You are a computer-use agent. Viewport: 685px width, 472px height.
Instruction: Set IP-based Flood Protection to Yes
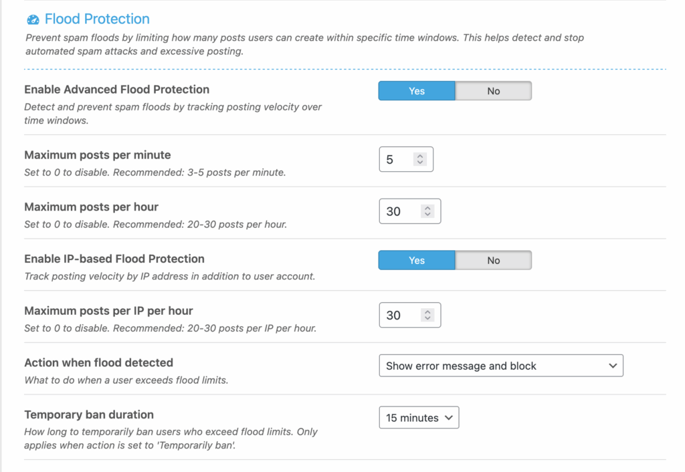[x=417, y=260]
